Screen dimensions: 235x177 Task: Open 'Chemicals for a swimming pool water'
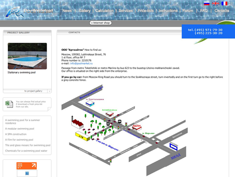(26, 151)
